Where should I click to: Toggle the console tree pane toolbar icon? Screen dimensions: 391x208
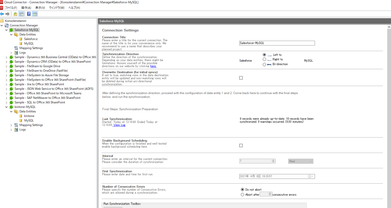(x=21, y=14)
